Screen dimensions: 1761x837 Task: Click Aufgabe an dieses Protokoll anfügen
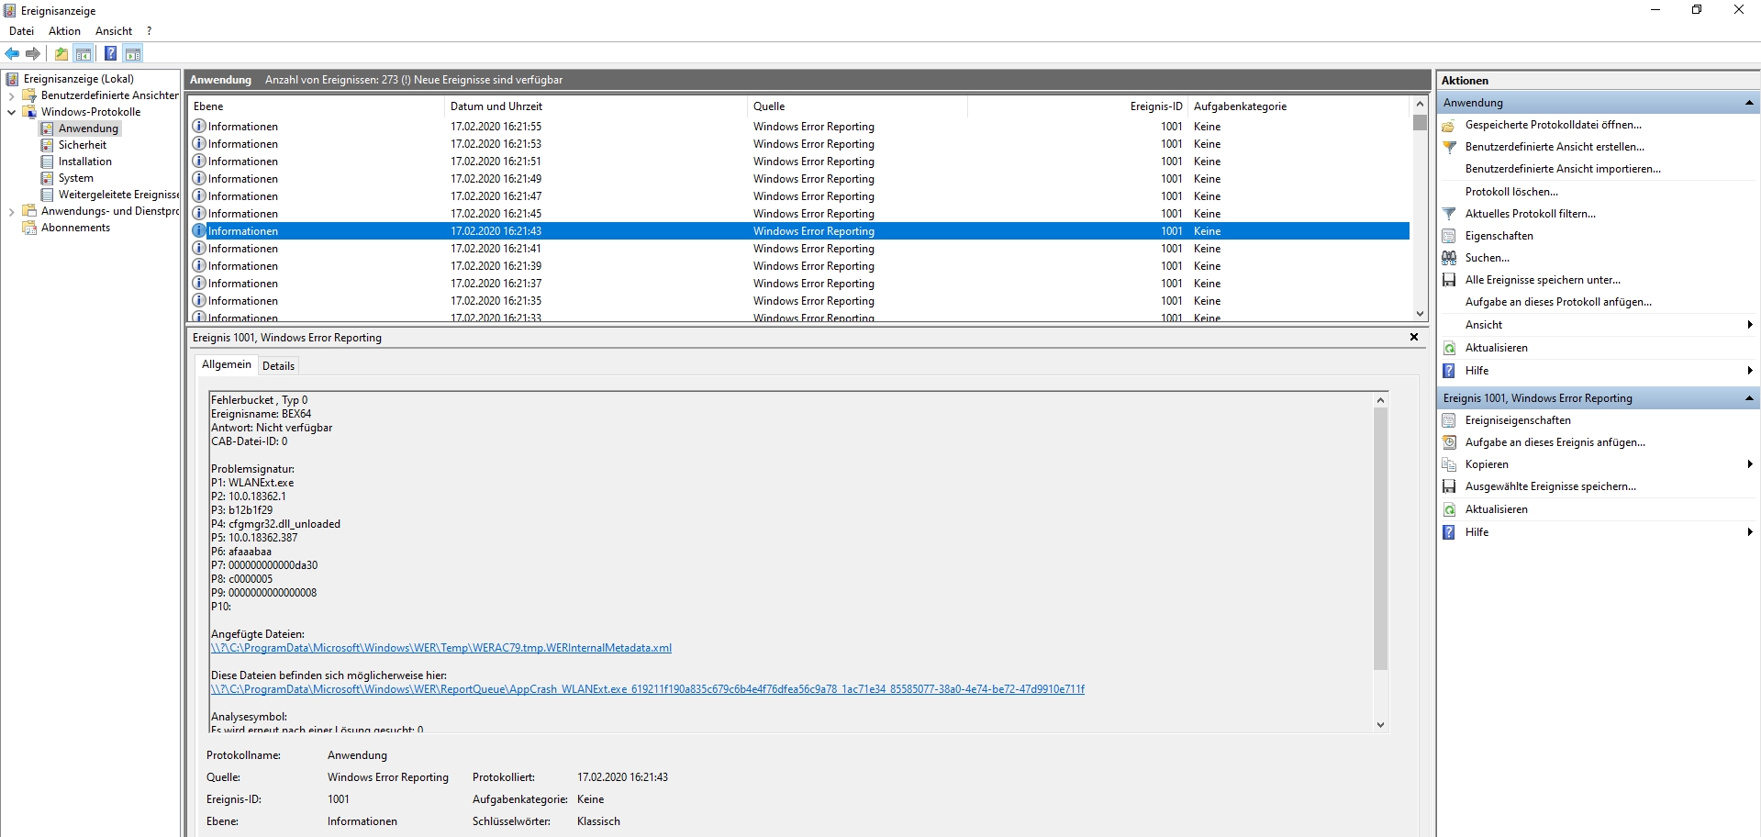pyautogui.click(x=1558, y=302)
